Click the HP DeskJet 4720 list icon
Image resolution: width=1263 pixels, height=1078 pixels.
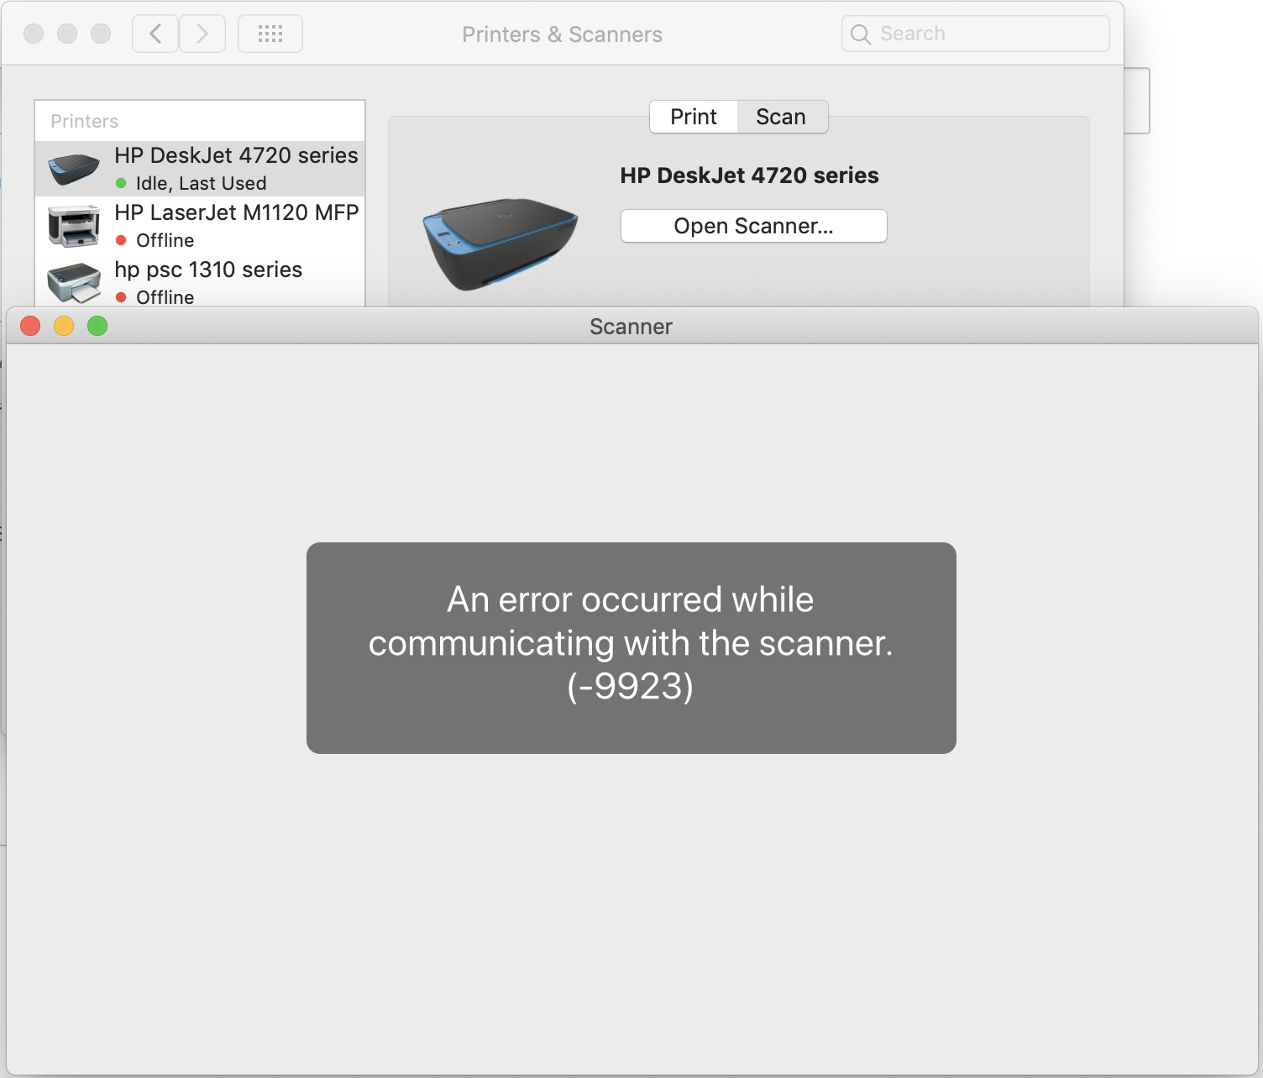(x=74, y=169)
